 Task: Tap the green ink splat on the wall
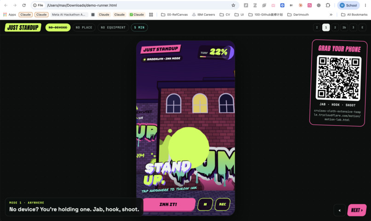click(x=189, y=147)
